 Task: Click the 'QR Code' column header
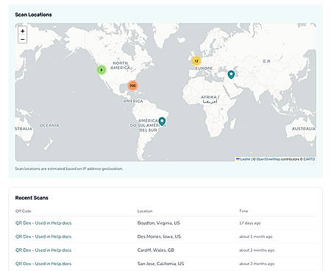coord(24,211)
